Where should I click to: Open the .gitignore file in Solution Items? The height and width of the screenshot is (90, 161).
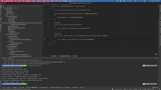11,11
